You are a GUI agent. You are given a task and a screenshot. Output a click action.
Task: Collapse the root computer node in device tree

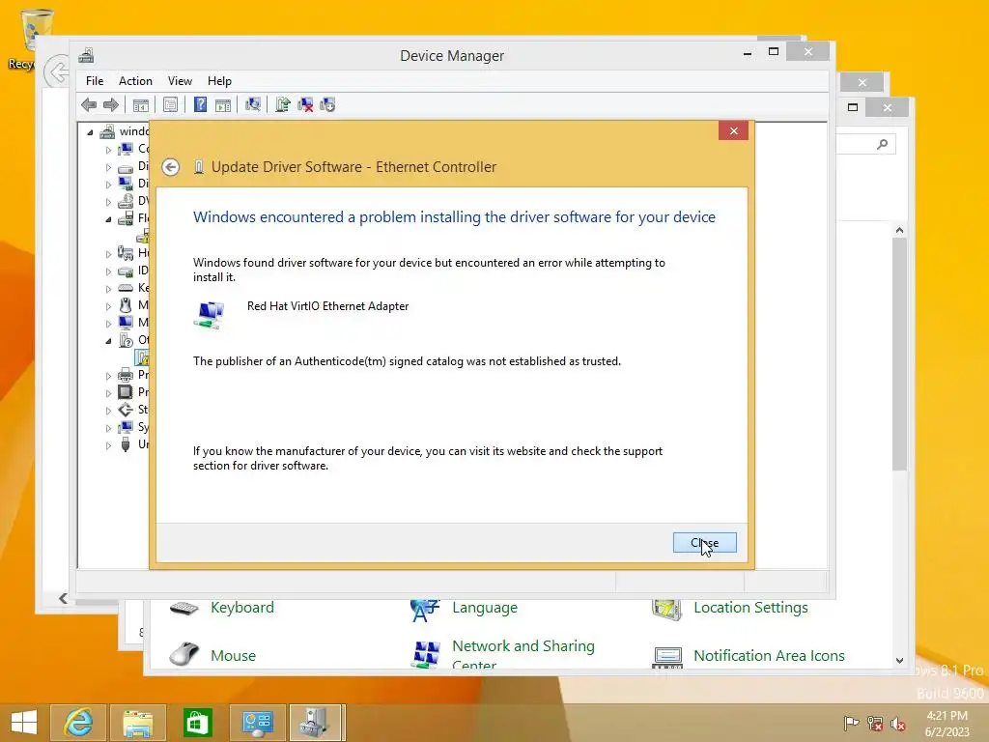(90, 132)
